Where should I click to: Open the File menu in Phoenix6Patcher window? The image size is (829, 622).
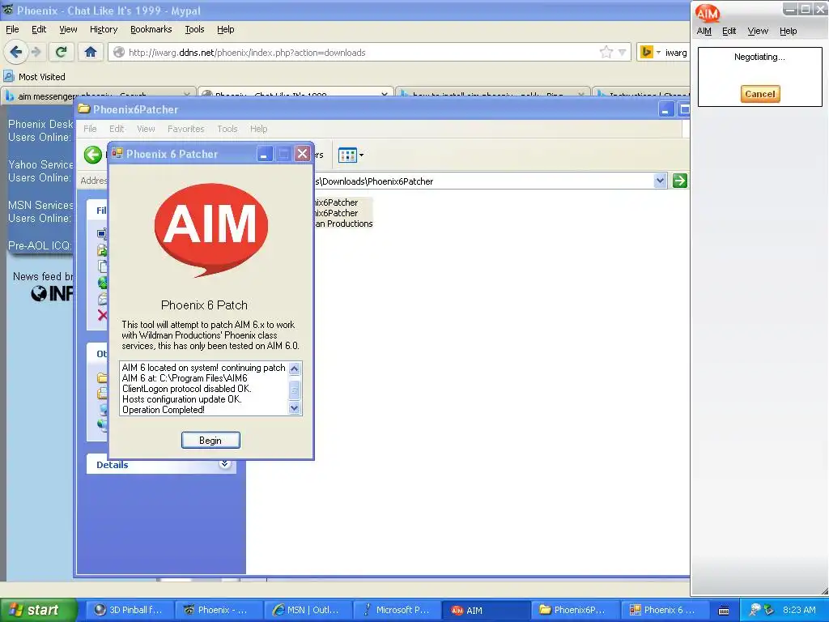pyautogui.click(x=90, y=129)
